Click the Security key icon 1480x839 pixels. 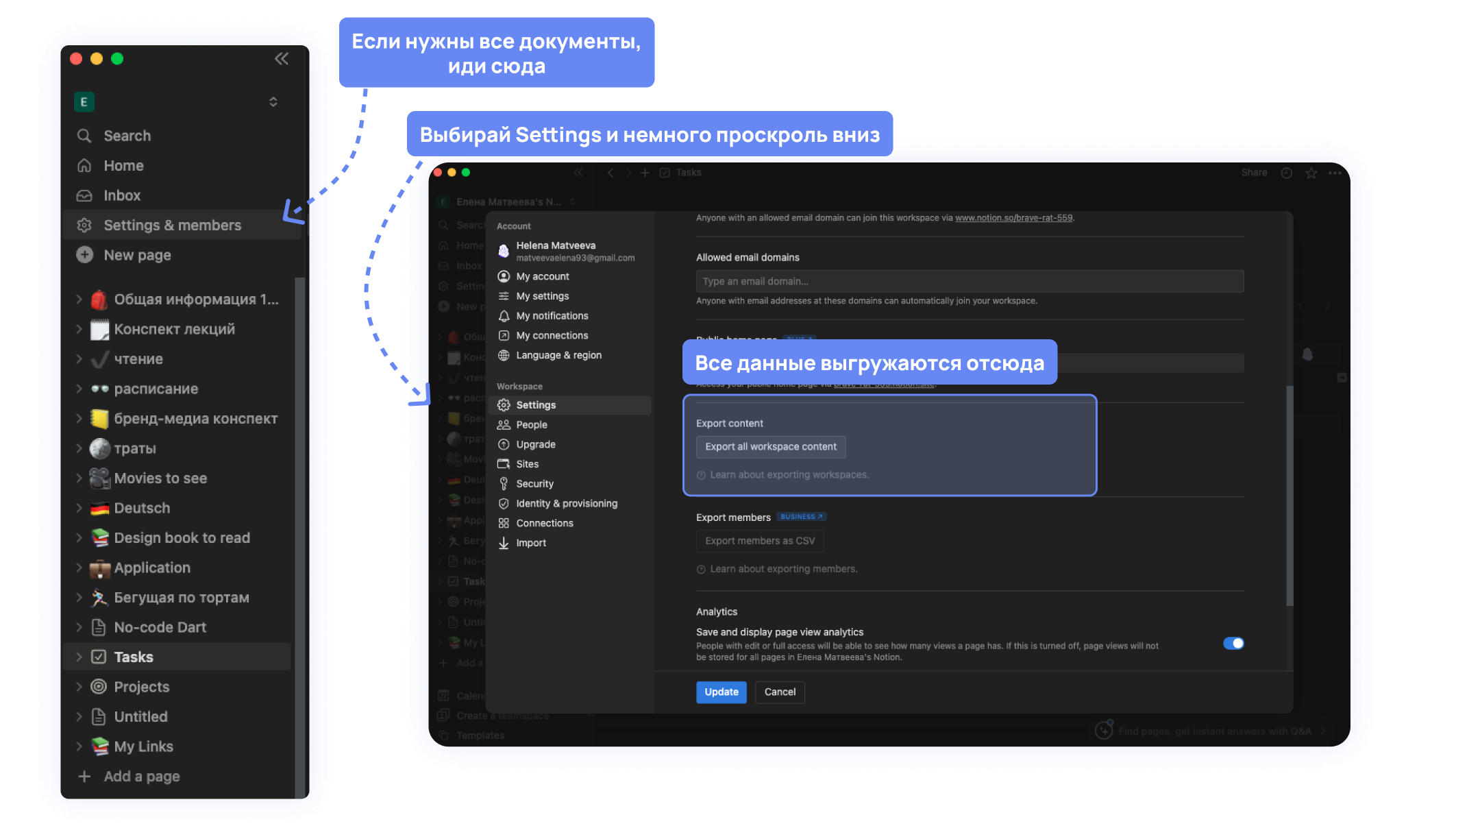coord(504,484)
